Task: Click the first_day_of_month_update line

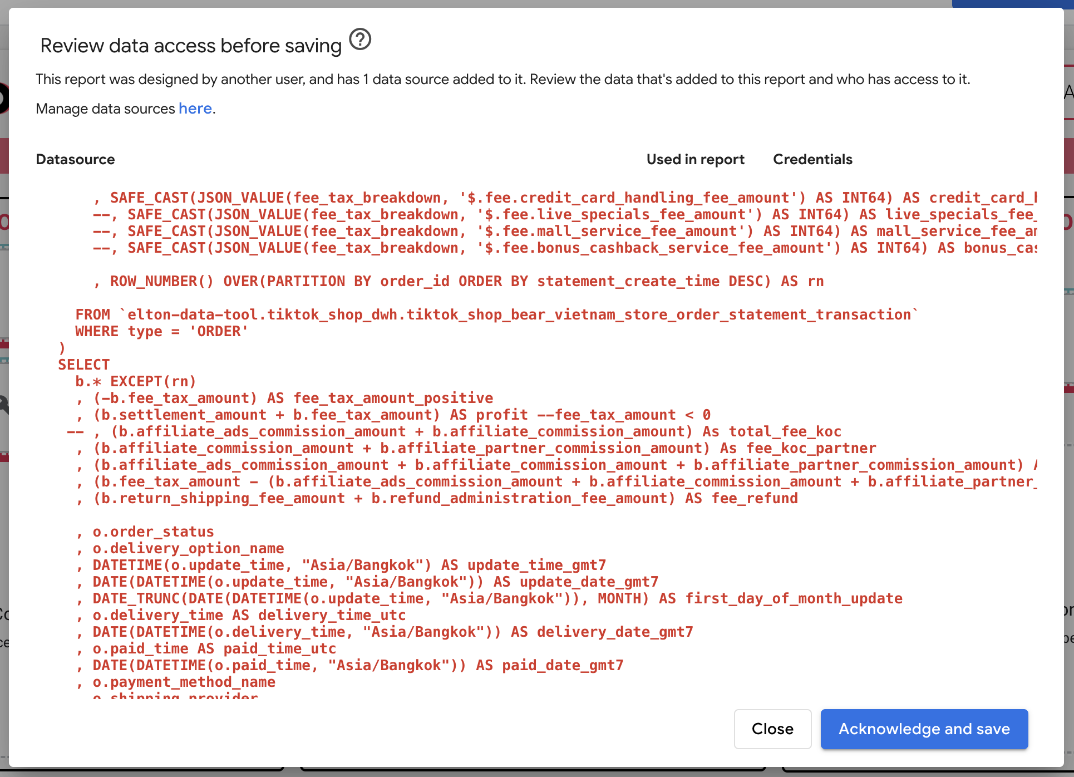Action: [489, 598]
